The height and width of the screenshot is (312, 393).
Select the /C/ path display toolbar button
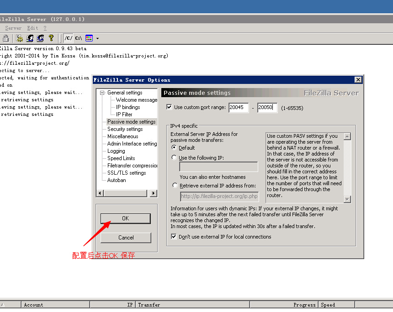point(68,38)
